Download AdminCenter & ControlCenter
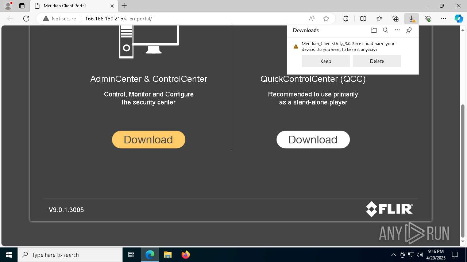 (148, 139)
